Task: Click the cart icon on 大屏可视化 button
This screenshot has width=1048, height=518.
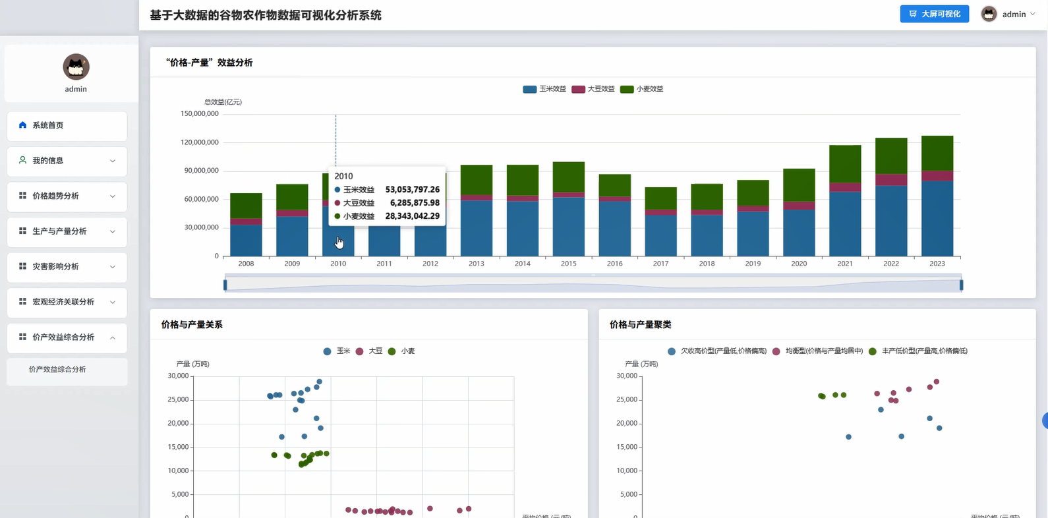Action: [x=913, y=14]
